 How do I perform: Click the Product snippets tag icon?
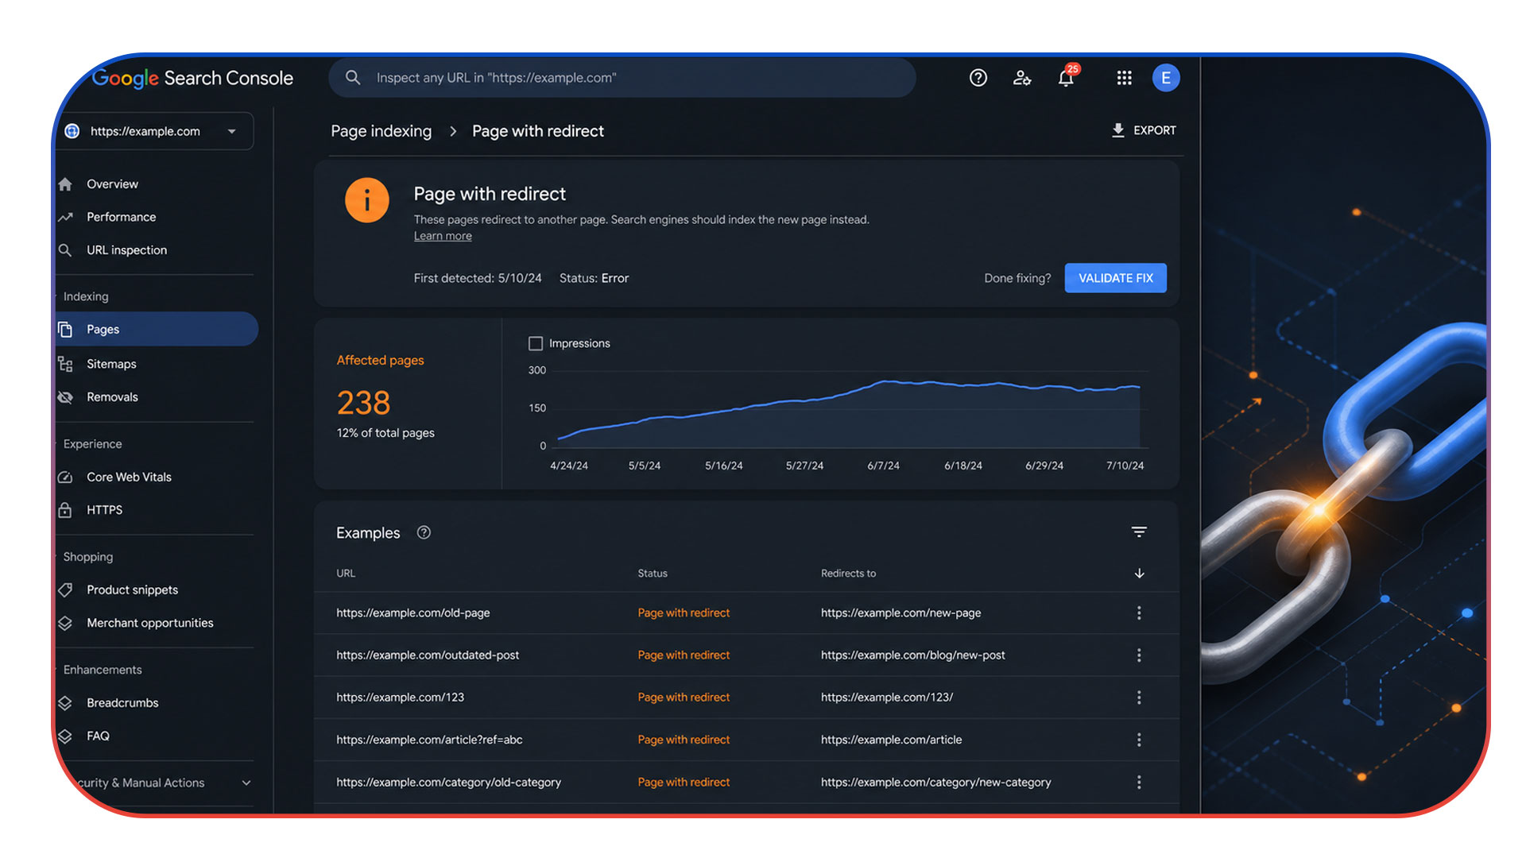pyautogui.click(x=65, y=590)
